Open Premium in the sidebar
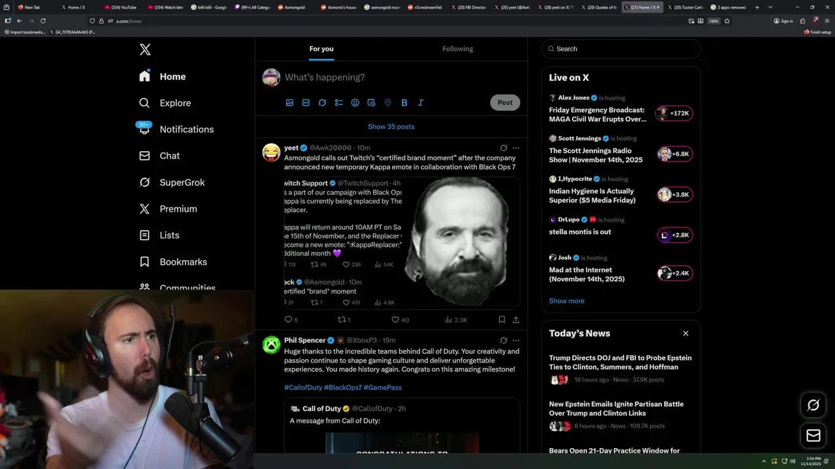The width and height of the screenshot is (835, 469). [x=168, y=208]
